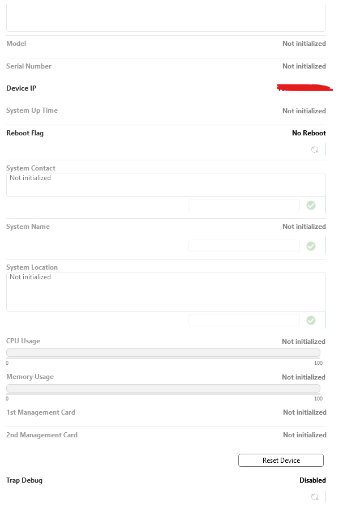Click the Disabled value for Trap Debug
The height and width of the screenshot is (507, 343).
coord(312,480)
